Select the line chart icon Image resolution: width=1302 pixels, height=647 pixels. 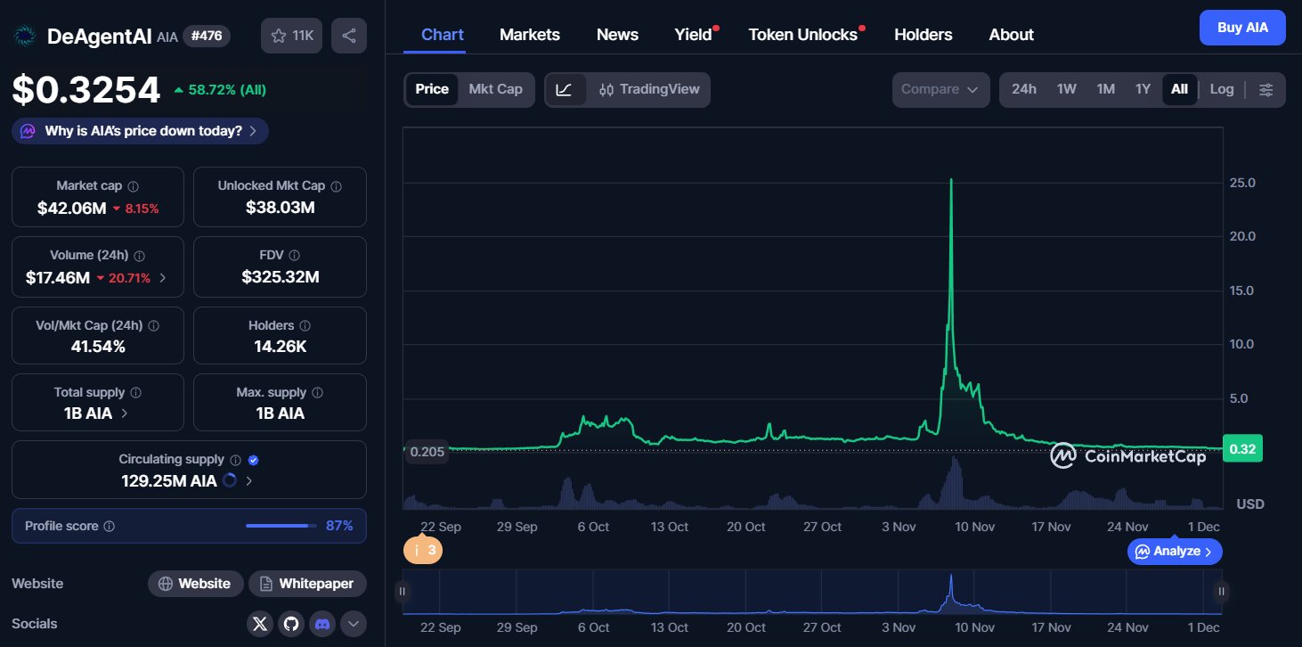point(565,89)
